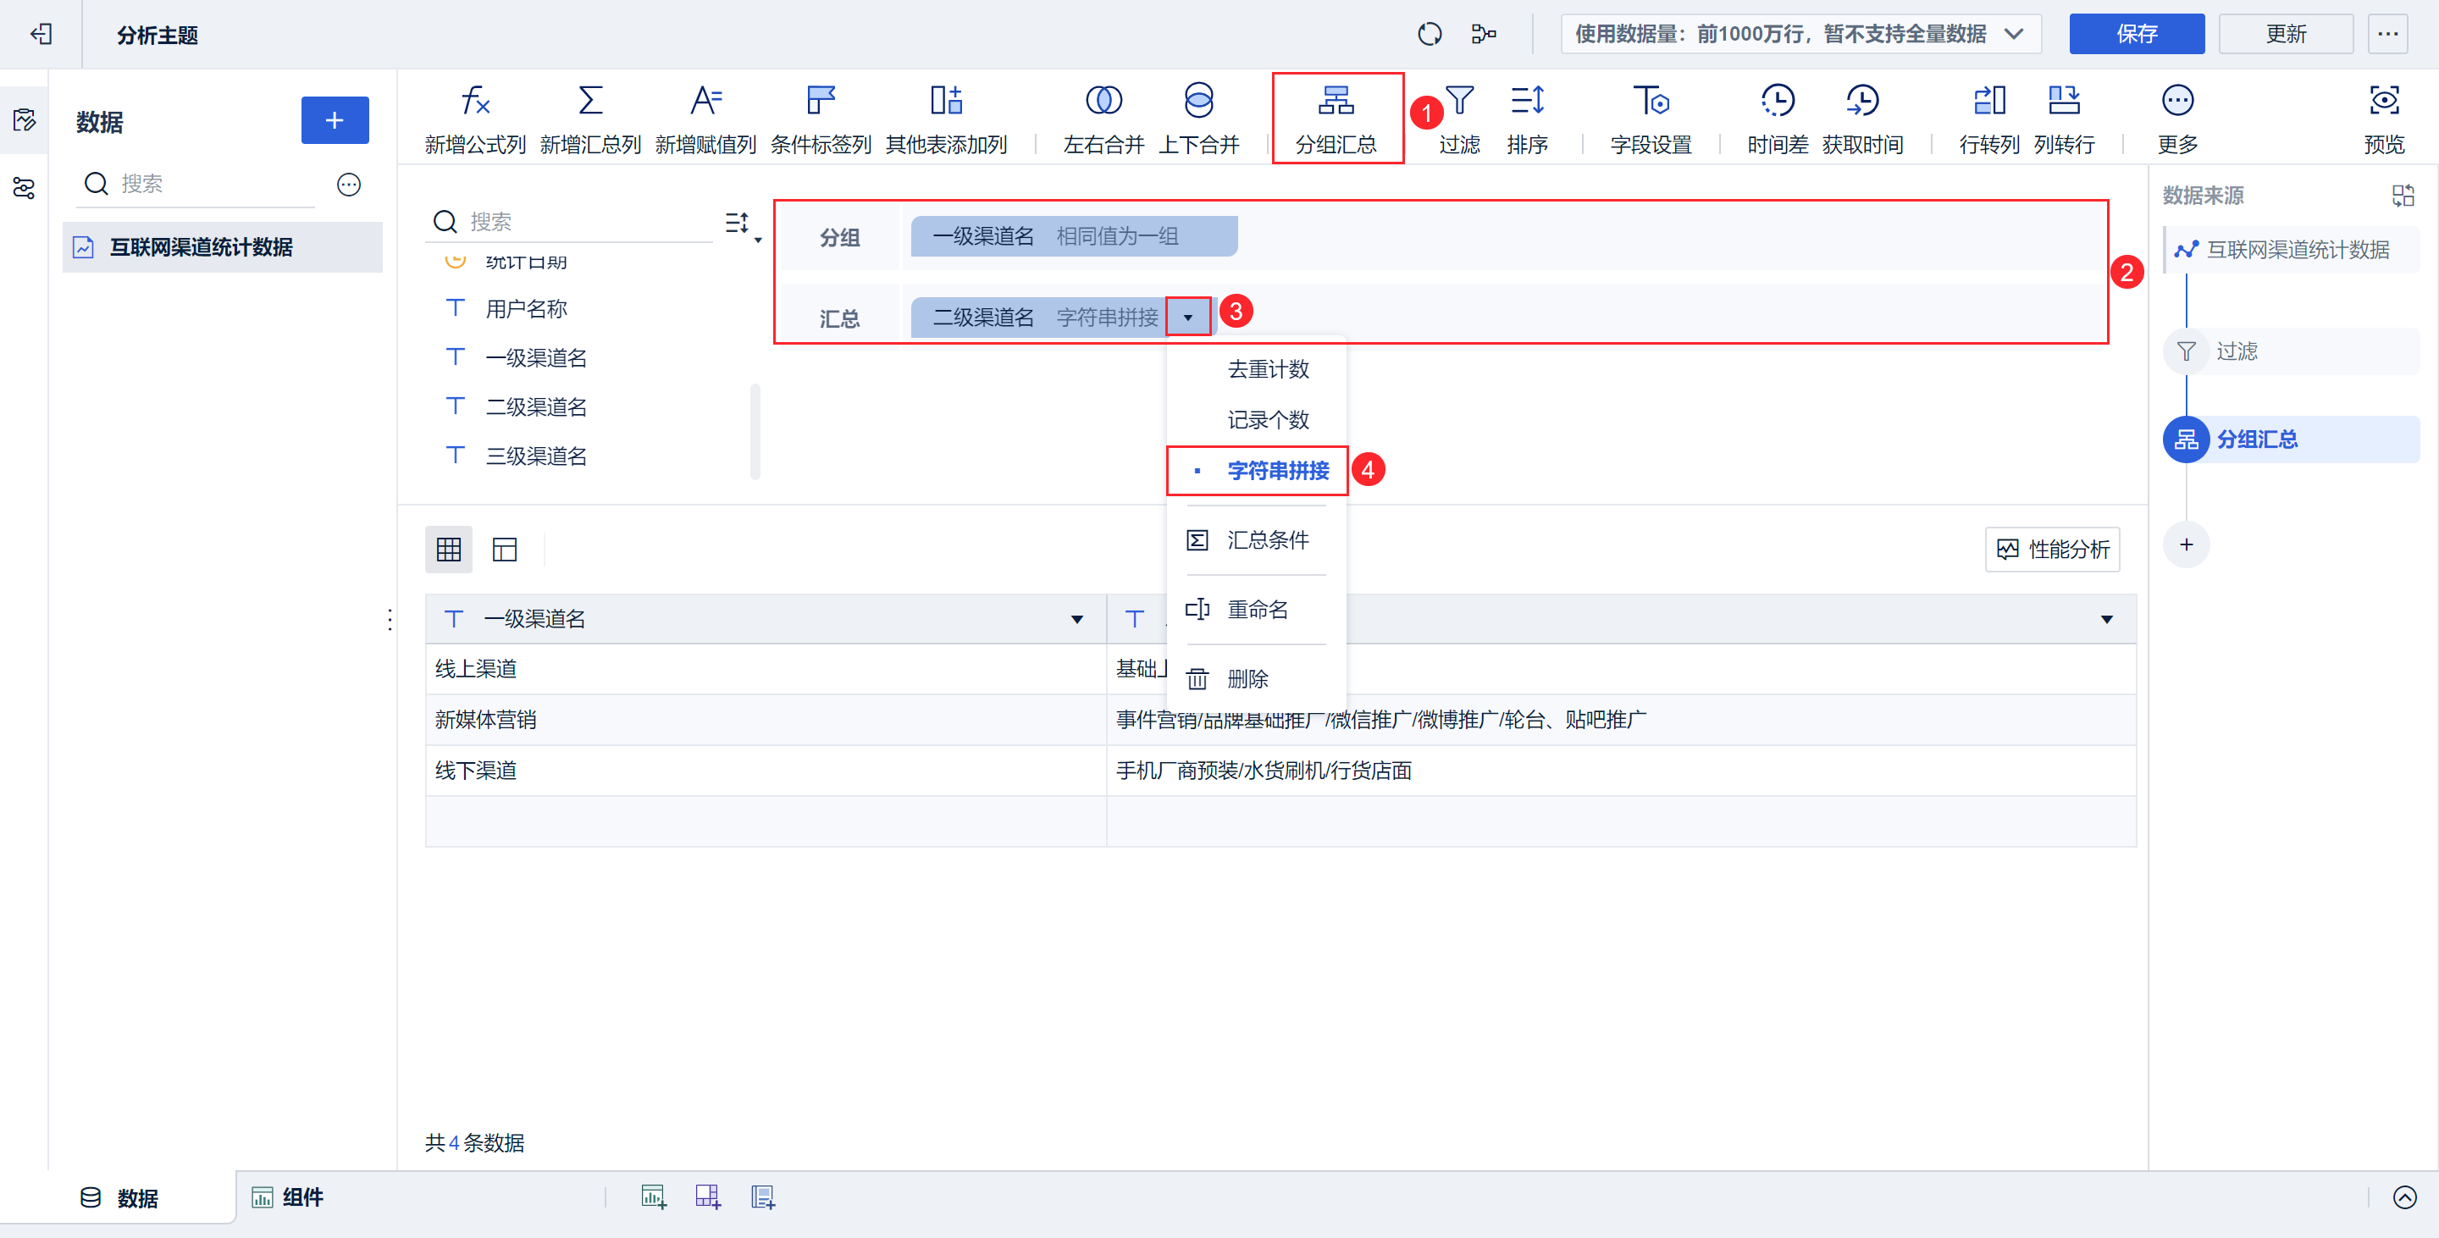The height and width of the screenshot is (1238, 2439).
Task: Choose 去重计数 from the dropdown menu
Action: point(1268,369)
